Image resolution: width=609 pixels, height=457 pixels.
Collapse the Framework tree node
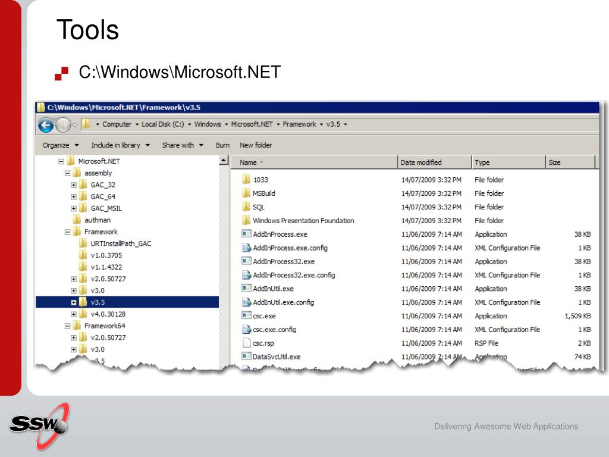click(67, 232)
